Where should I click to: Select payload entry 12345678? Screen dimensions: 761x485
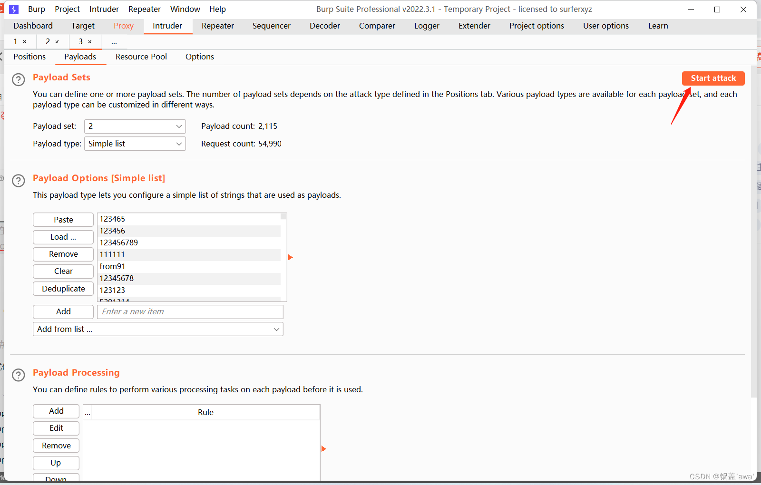click(x=189, y=278)
